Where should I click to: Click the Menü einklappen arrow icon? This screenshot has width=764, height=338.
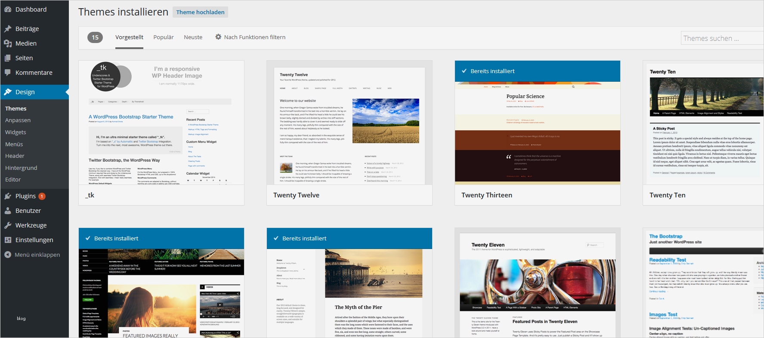click(8, 255)
